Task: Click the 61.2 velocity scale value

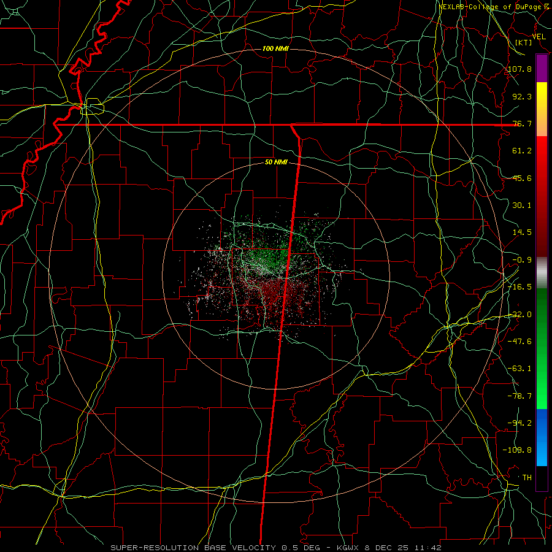Action: click(x=522, y=151)
